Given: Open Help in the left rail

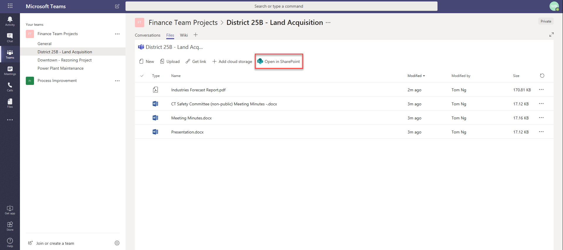Looking at the screenshot, I should pos(10,243).
